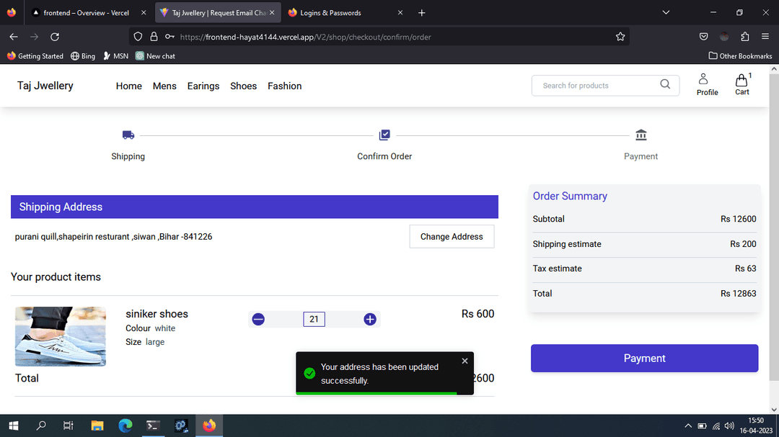
Task: Launch Microsoft Edge from taskbar
Action: coord(126,425)
